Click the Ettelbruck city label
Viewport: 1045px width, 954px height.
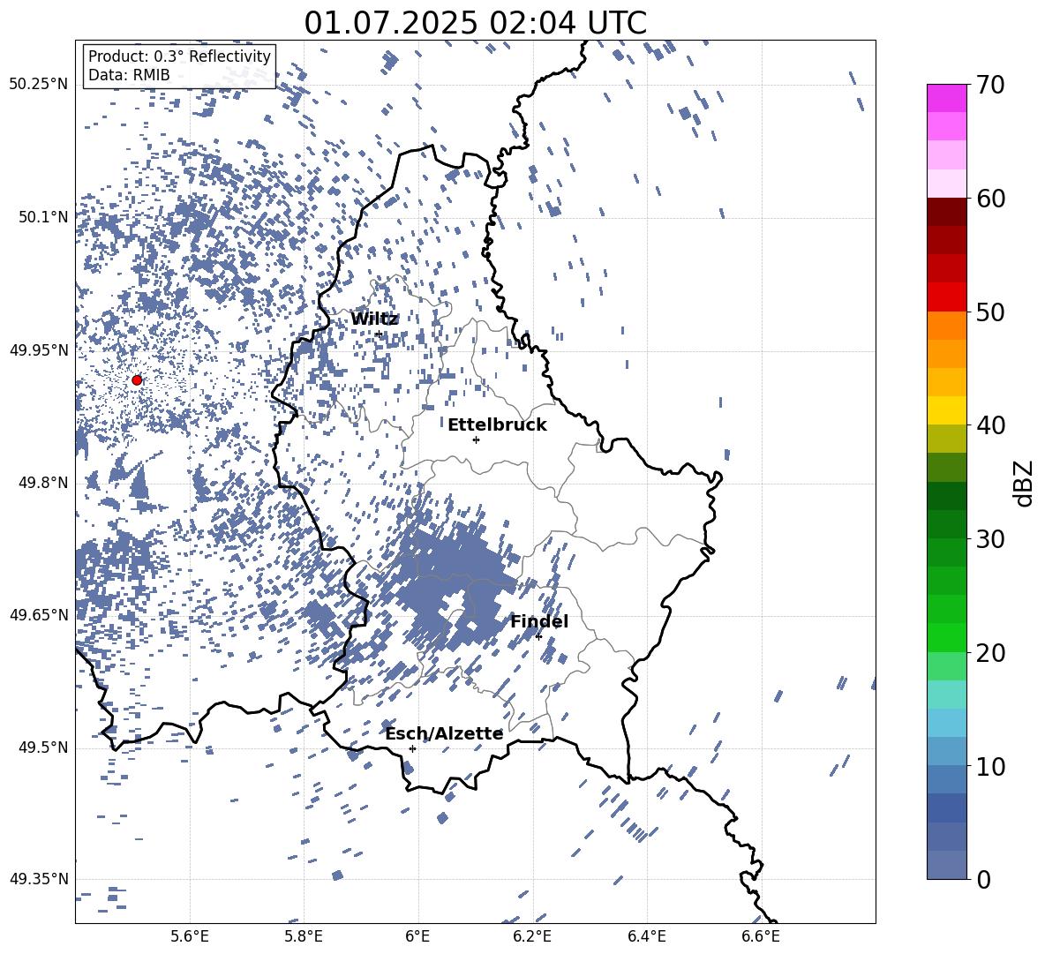(x=497, y=425)
